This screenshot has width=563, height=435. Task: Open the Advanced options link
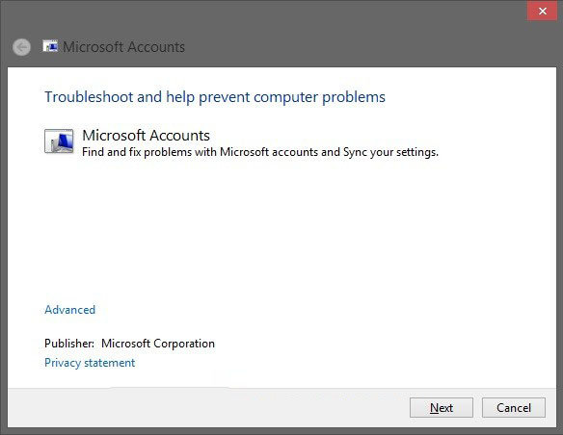70,310
